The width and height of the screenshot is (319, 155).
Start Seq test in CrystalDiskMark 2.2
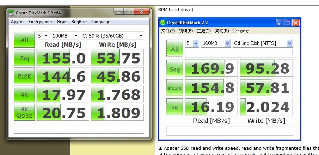click(175, 68)
